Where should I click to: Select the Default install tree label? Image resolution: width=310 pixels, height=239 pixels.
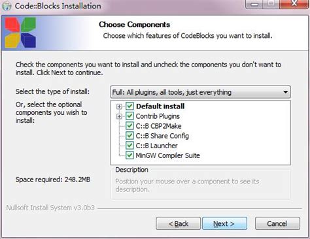pos(160,106)
